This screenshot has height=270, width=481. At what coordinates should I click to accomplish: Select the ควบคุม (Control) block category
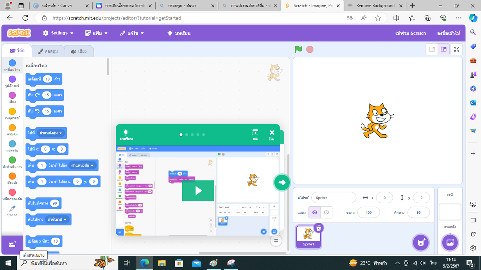tap(12, 130)
